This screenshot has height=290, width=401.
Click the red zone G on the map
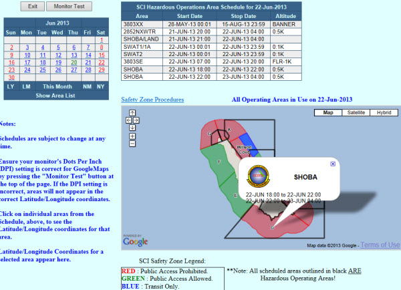pyautogui.click(x=209, y=134)
